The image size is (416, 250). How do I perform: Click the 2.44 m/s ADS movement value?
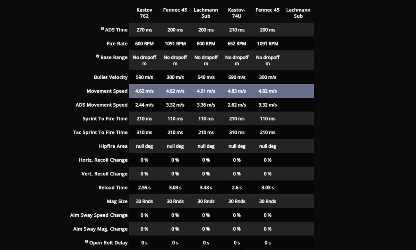click(x=144, y=105)
